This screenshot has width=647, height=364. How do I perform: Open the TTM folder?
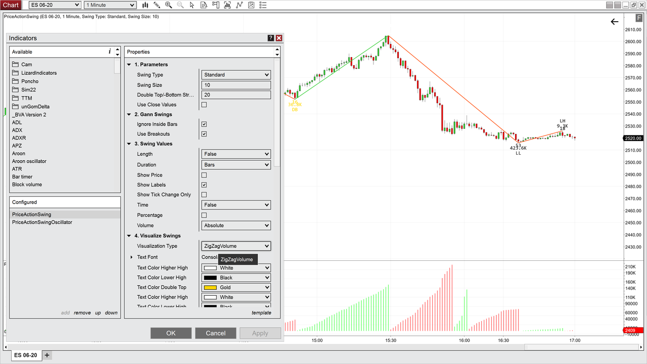(26, 98)
